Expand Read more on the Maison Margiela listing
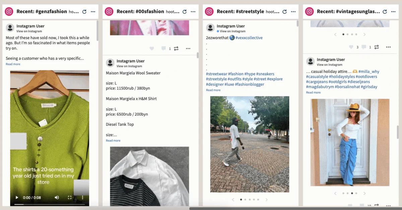 (x=113, y=140)
